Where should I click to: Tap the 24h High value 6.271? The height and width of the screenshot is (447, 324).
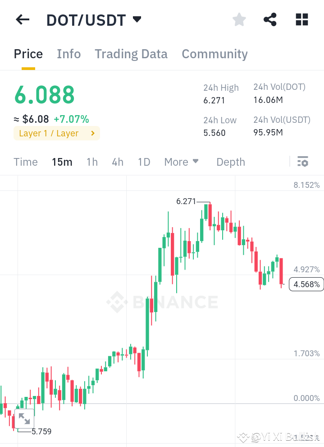213,100
